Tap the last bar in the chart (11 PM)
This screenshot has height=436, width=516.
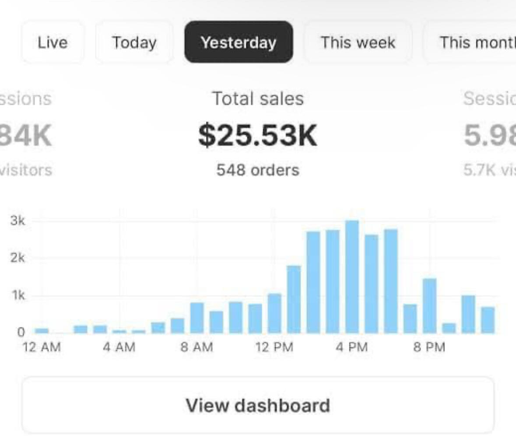488,320
